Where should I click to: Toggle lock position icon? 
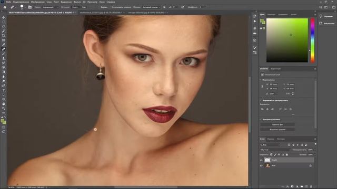point(279,154)
